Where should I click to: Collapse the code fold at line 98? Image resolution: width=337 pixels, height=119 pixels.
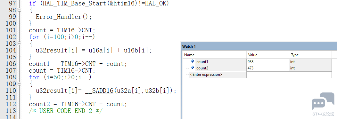20,10
